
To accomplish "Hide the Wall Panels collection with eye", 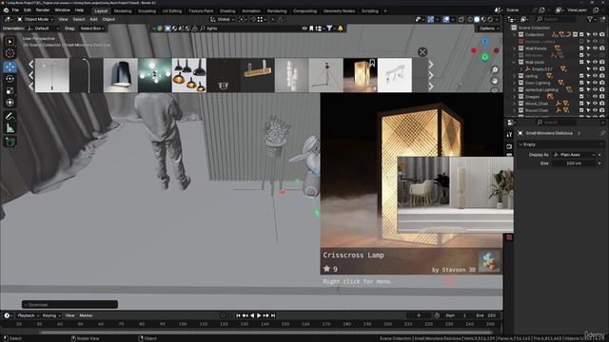I will click(595, 48).
